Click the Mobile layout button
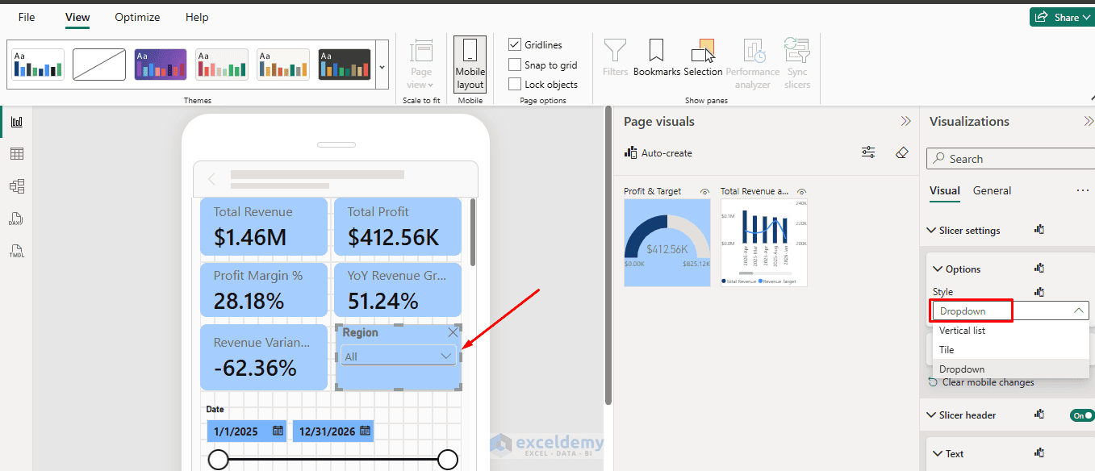This screenshot has width=1095, height=471. [470, 65]
